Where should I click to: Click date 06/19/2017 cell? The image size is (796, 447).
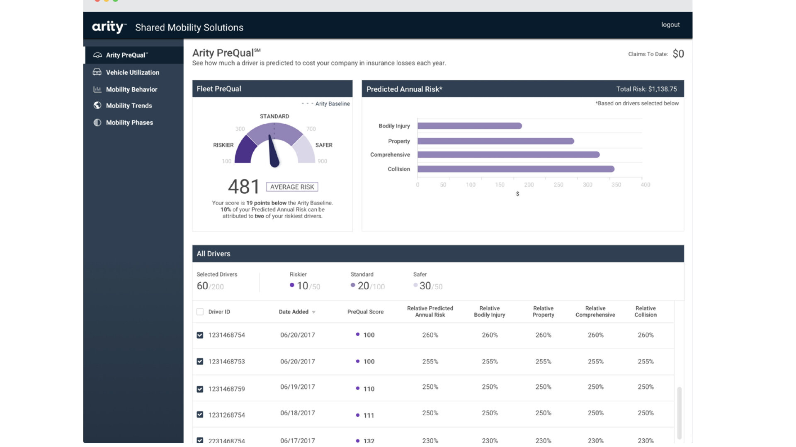point(298,387)
